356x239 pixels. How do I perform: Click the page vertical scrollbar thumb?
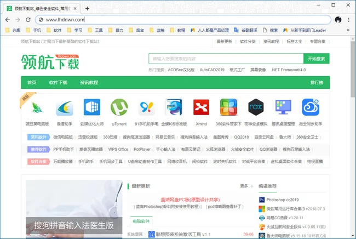point(352,69)
